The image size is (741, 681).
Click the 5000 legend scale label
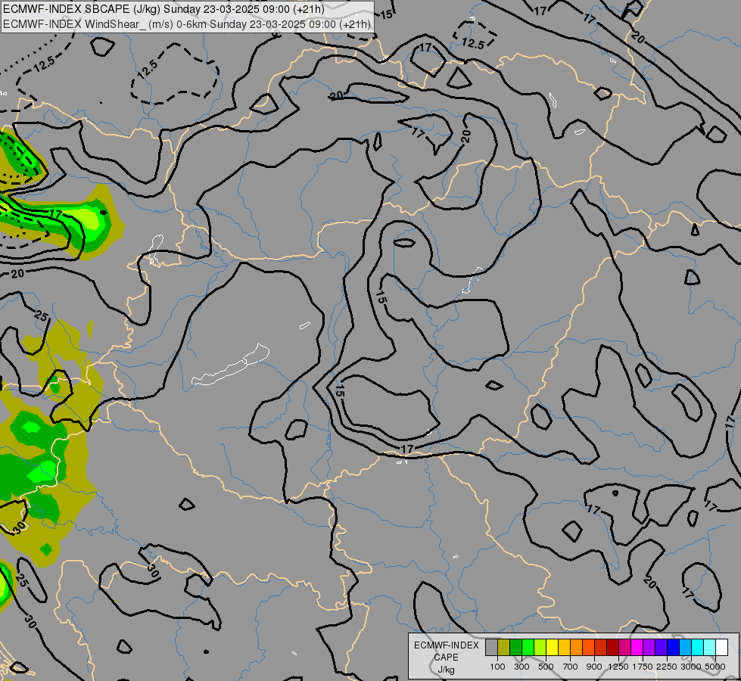(715, 667)
